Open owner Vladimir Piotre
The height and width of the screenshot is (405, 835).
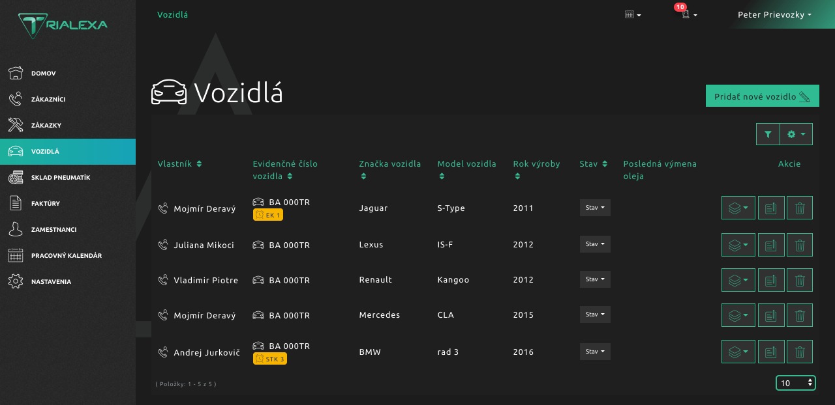click(x=206, y=280)
